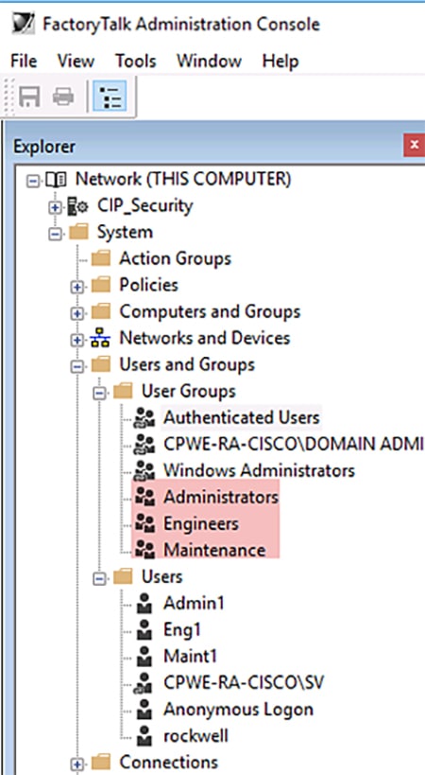Open the Help menu

tap(280, 62)
